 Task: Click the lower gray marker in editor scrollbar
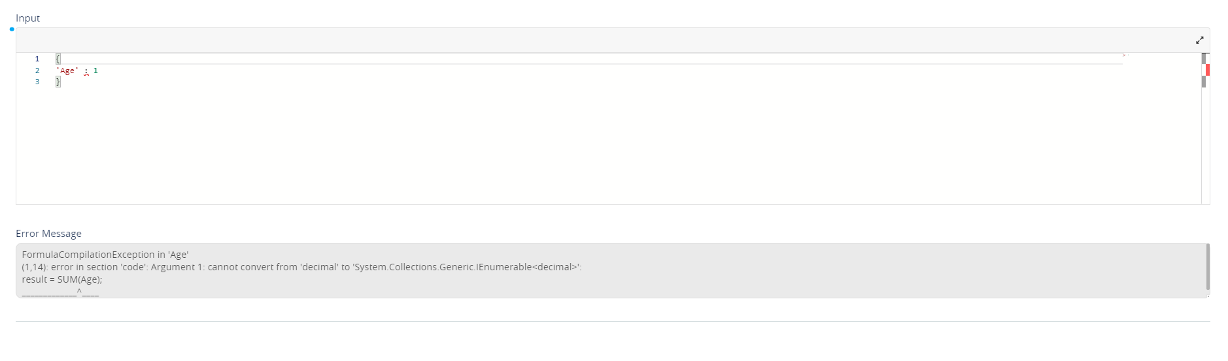click(x=1203, y=82)
